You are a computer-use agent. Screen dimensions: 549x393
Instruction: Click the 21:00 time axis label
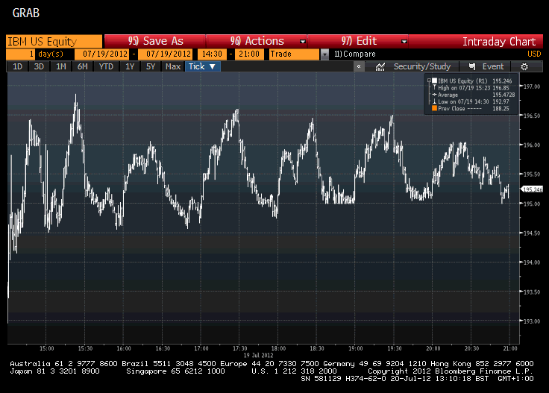point(510,348)
